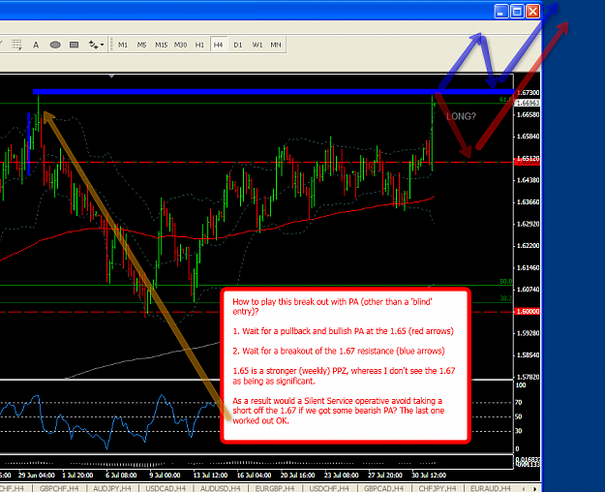
Task: Open the GBPCHF,H4 chart tab
Action: [x=59, y=488]
